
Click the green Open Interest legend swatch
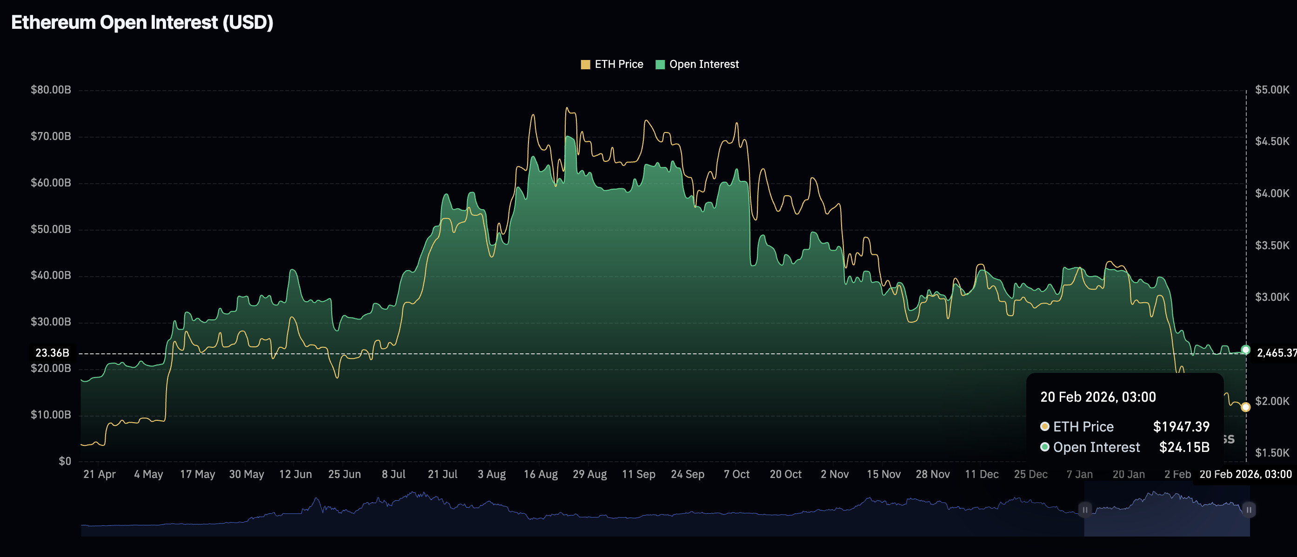660,65
